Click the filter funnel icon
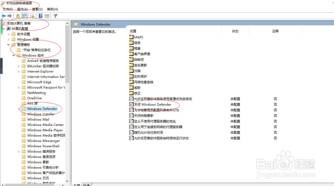 point(55,16)
